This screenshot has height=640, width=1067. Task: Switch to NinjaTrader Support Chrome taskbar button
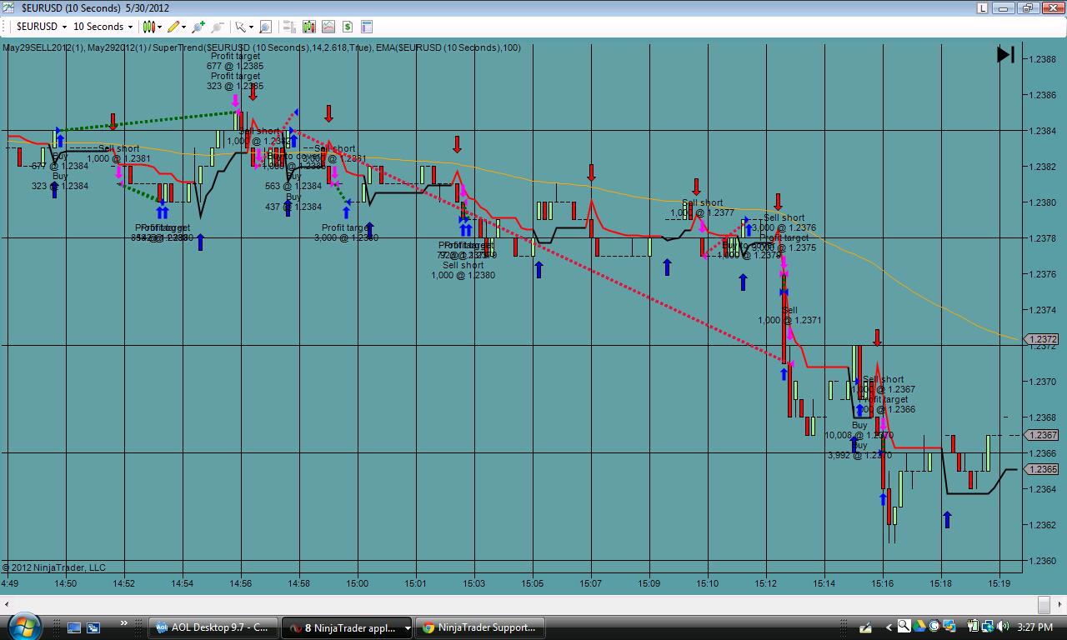[x=481, y=627]
